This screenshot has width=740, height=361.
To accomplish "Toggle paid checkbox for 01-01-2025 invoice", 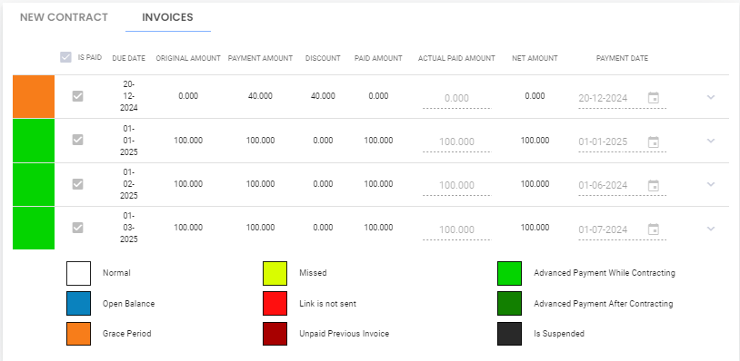I will (x=77, y=140).
